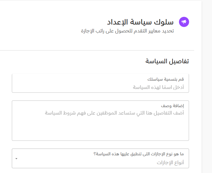This screenshot has height=173, width=212.
Task: Click the purple megaphone icon
Action: pos(184,22)
